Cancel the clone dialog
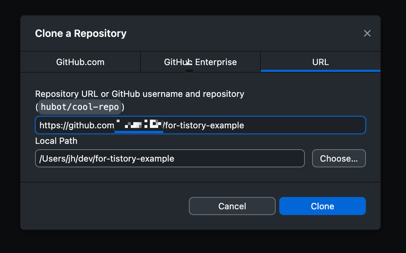Image resolution: width=406 pixels, height=253 pixels. tap(232, 206)
